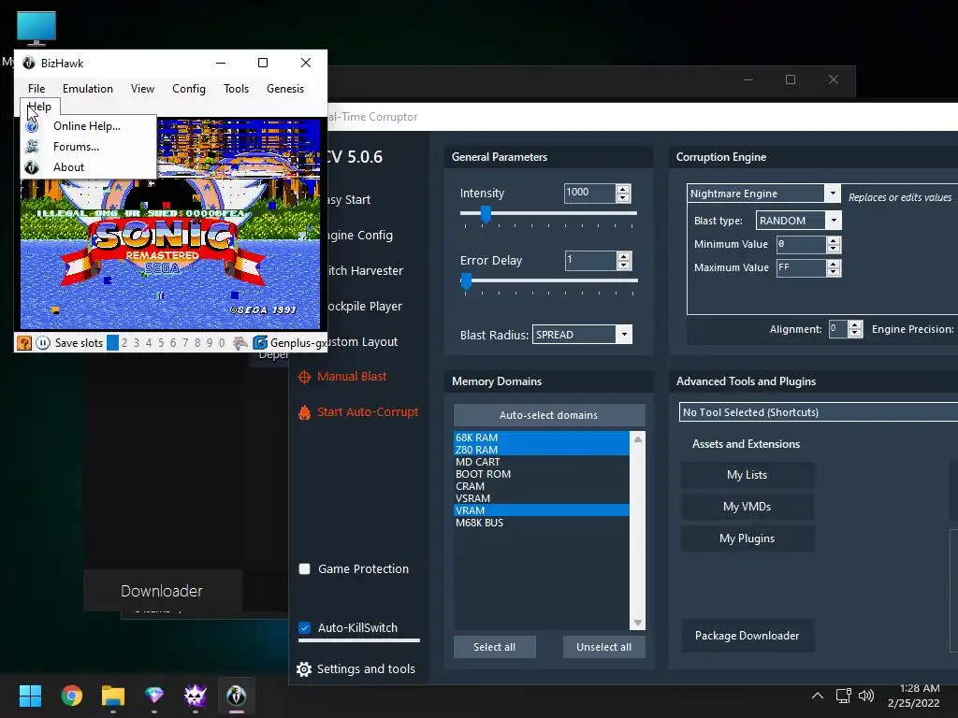Open the Blast type RANDOM dropdown
The image size is (958, 718).
click(834, 221)
